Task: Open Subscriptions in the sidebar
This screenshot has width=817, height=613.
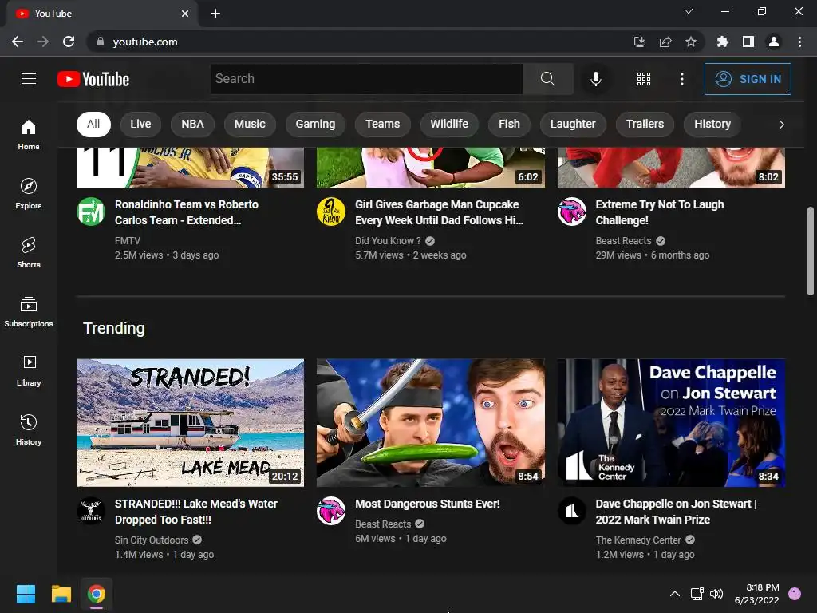Action: [x=29, y=312]
